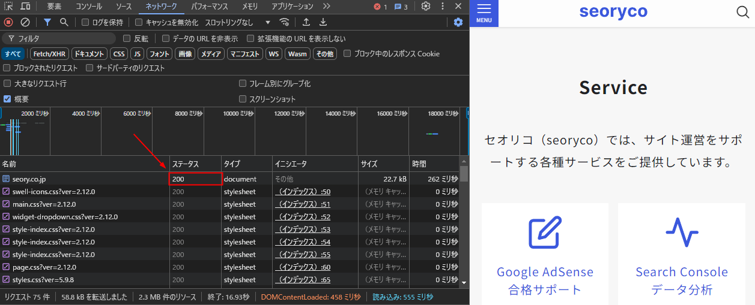Open the seoryco site search icon

click(x=742, y=12)
